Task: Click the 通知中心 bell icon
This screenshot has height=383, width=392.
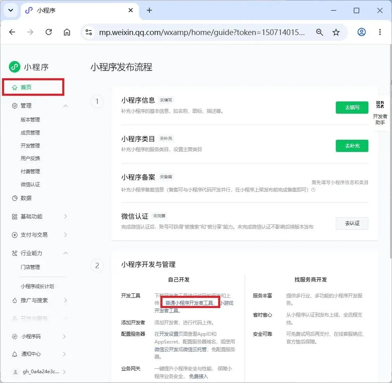Action: [x=15, y=354]
